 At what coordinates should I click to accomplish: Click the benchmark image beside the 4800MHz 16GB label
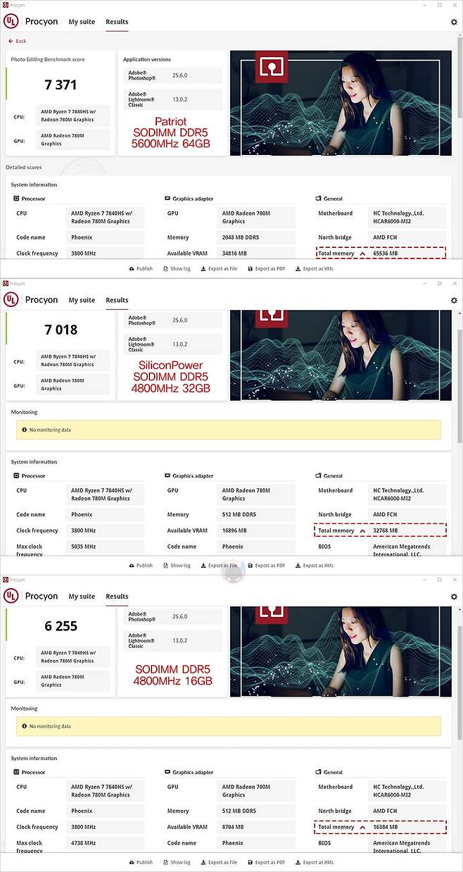tap(341, 652)
